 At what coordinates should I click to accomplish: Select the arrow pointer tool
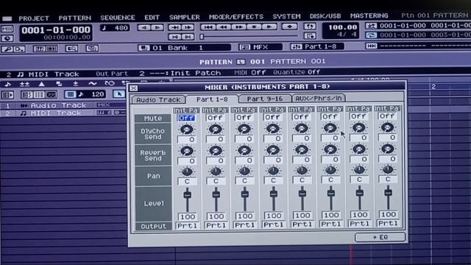tap(119, 94)
